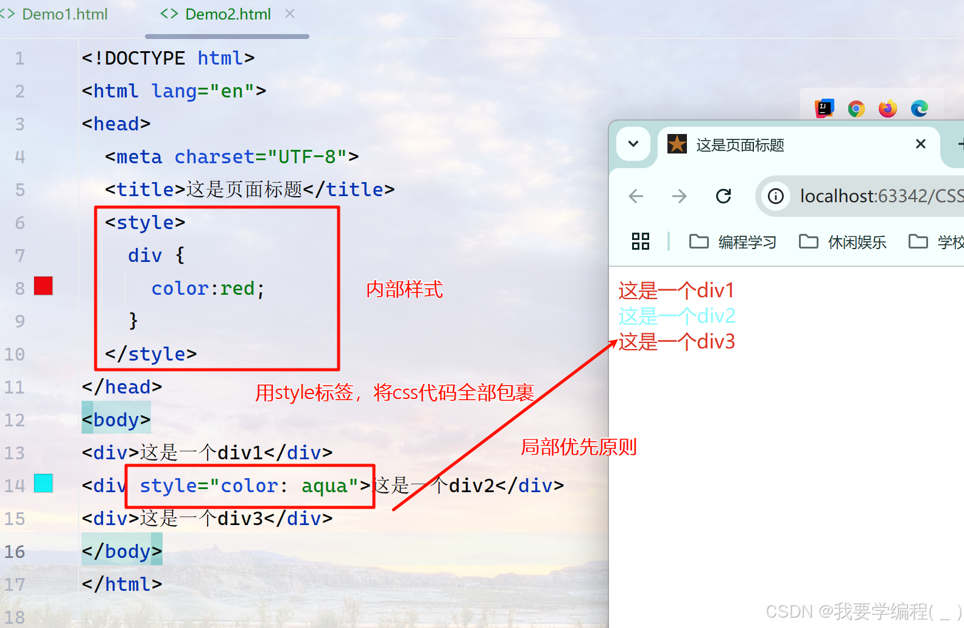Reload the browser page

click(x=723, y=196)
